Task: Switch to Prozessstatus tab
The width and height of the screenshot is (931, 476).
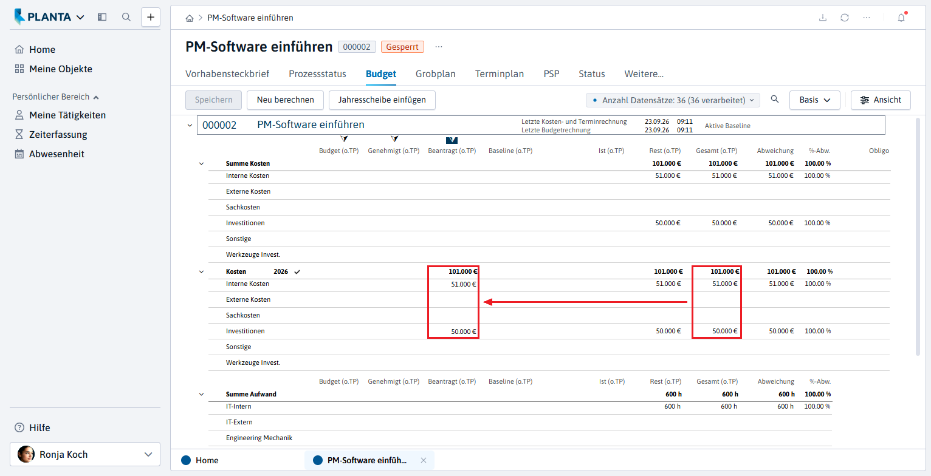Action: pyautogui.click(x=317, y=74)
